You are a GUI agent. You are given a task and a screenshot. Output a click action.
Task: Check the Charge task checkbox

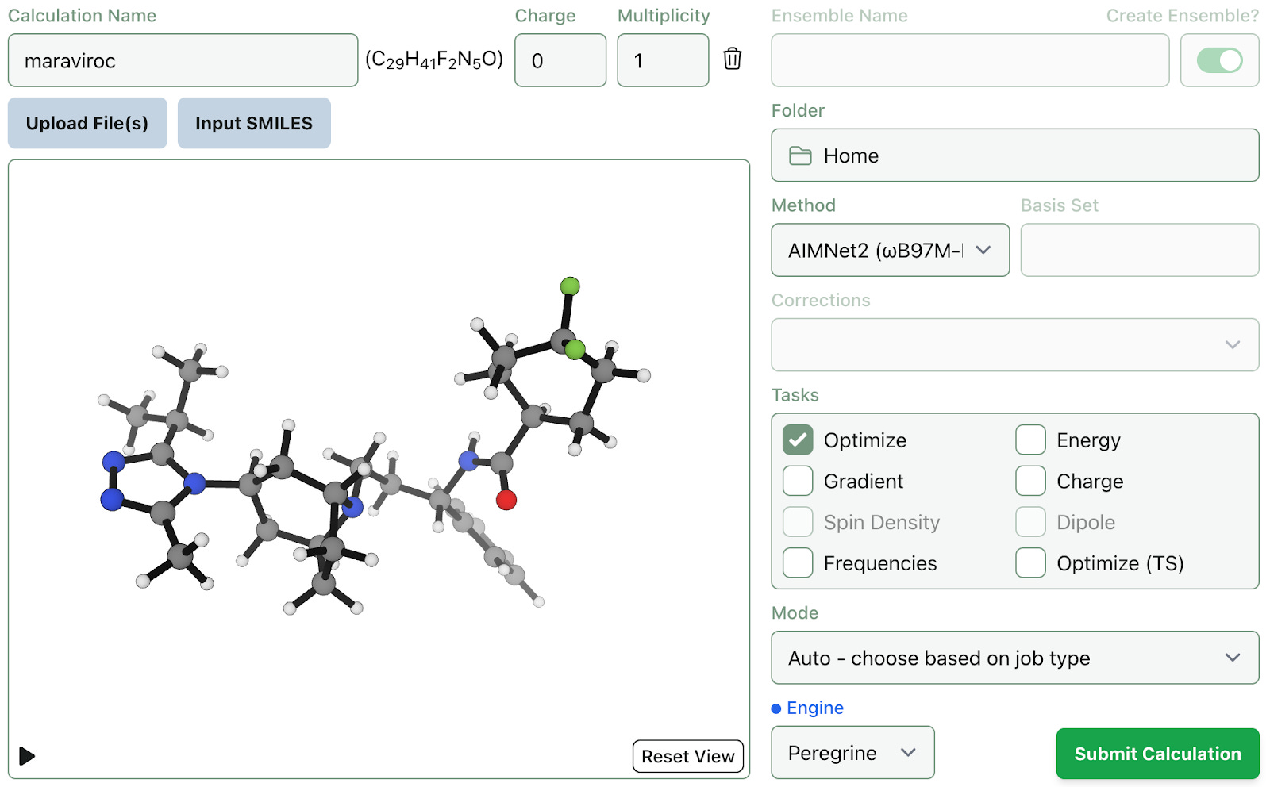tap(1029, 481)
